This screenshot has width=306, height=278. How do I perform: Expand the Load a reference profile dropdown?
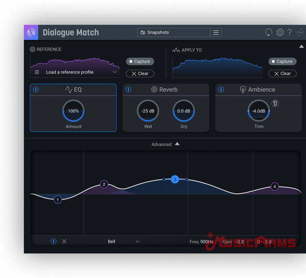115,72
